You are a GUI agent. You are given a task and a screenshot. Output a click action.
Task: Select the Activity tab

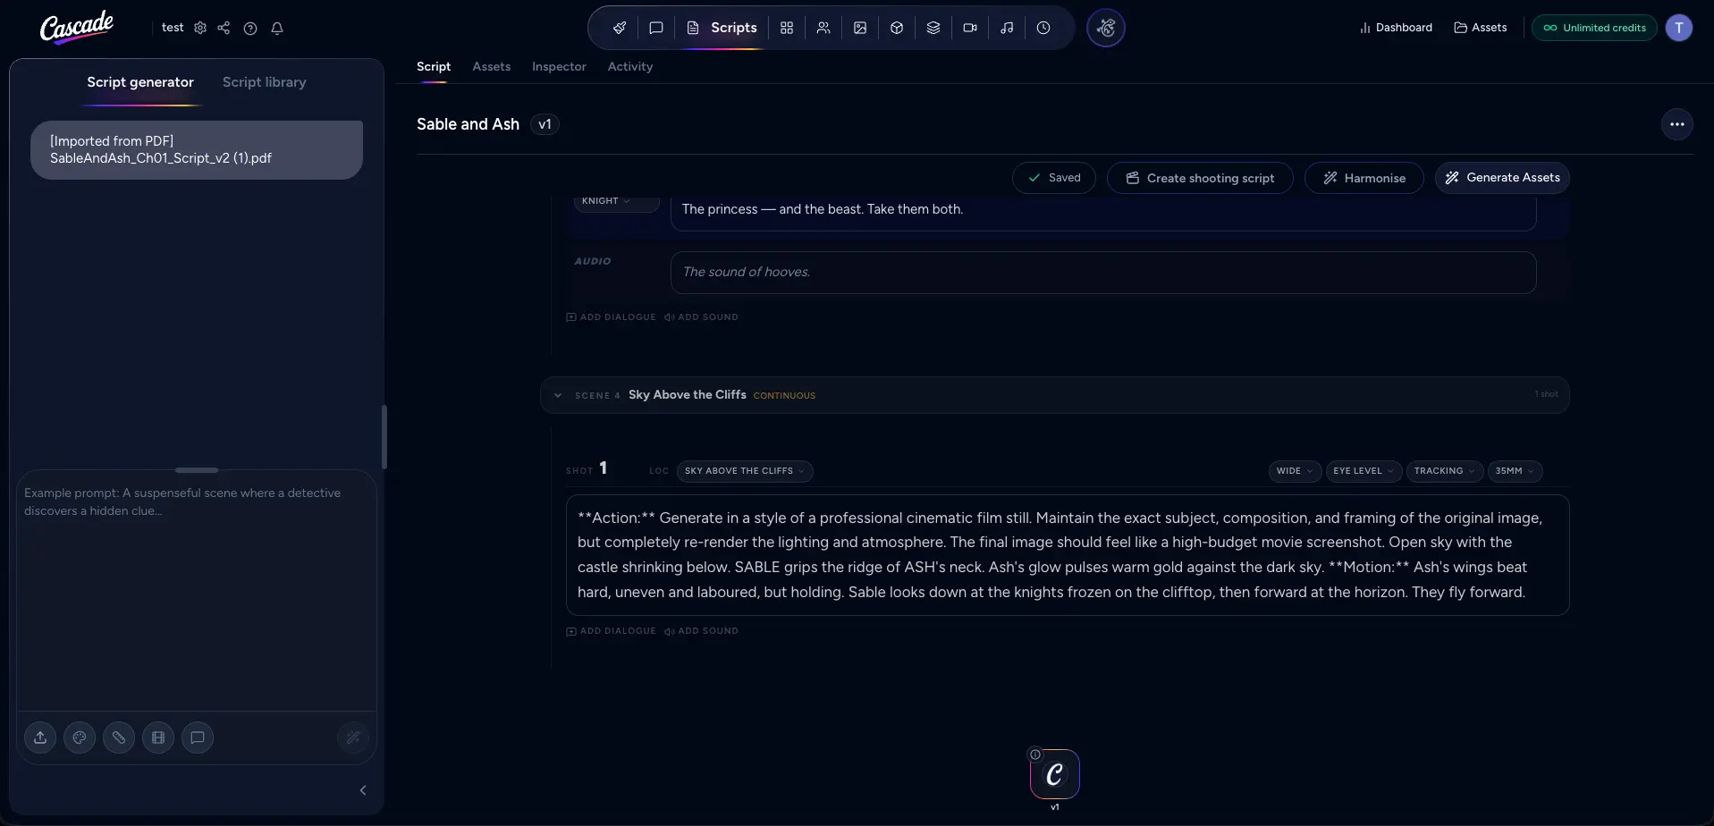(x=630, y=67)
